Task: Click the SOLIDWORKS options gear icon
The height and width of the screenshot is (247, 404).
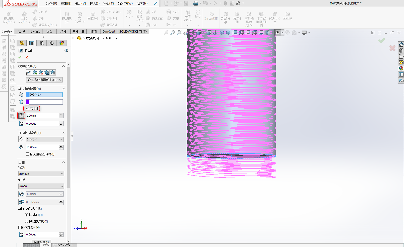Action: (x=238, y=3)
